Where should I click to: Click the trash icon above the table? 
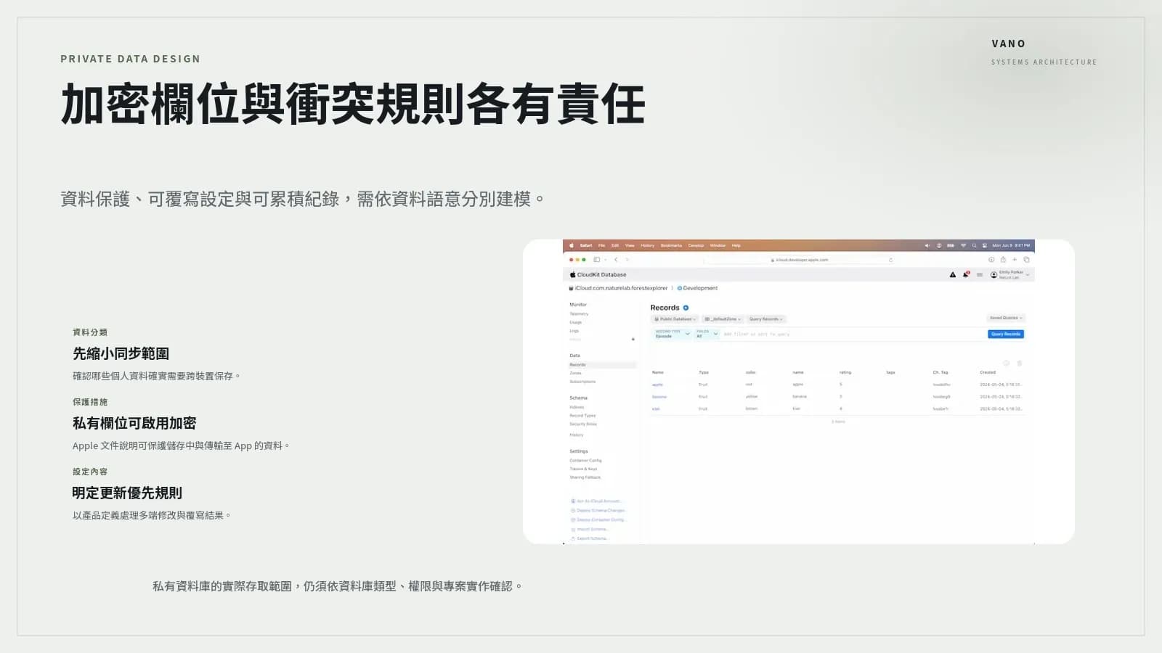pos(1020,363)
